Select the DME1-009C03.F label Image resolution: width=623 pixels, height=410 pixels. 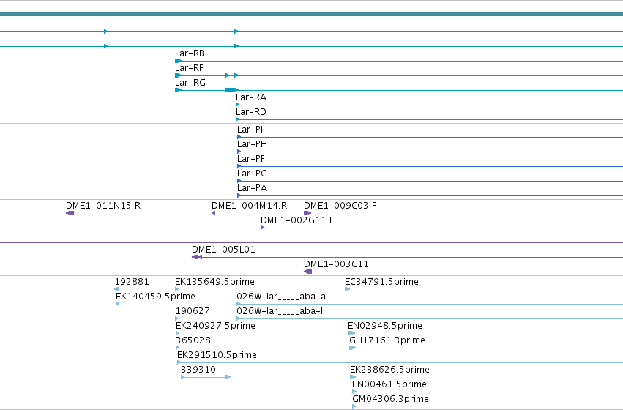[x=340, y=206]
